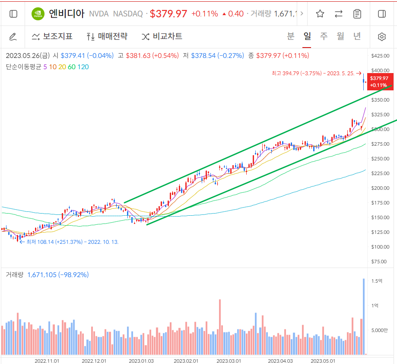Click the 60-period moving average label

pos(72,67)
